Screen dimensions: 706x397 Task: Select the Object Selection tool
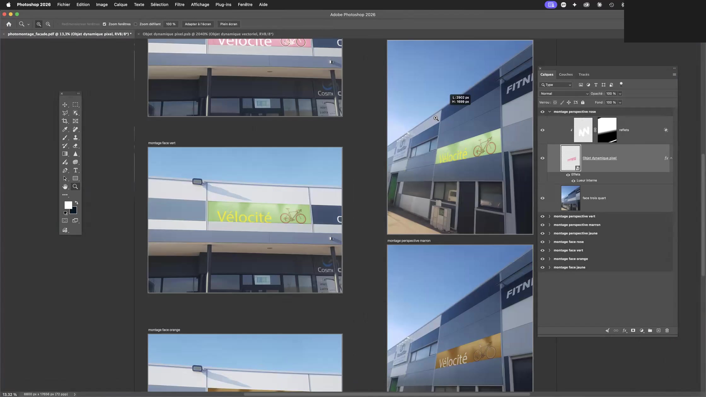pyautogui.click(x=75, y=113)
